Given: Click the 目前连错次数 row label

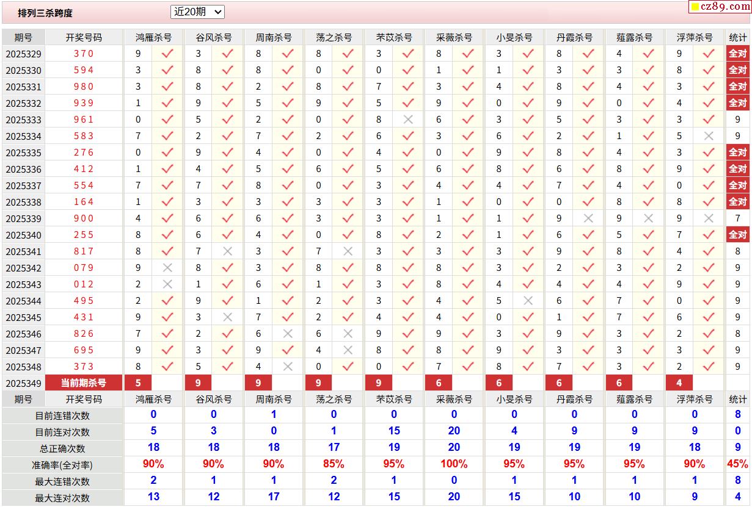Looking at the screenshot, I should [x=62, y=415].
